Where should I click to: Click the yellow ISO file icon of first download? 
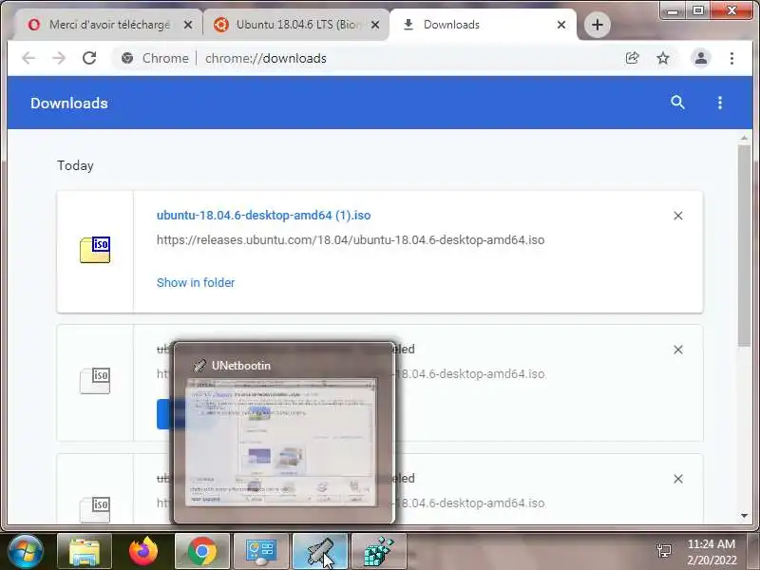click(95, 250)
